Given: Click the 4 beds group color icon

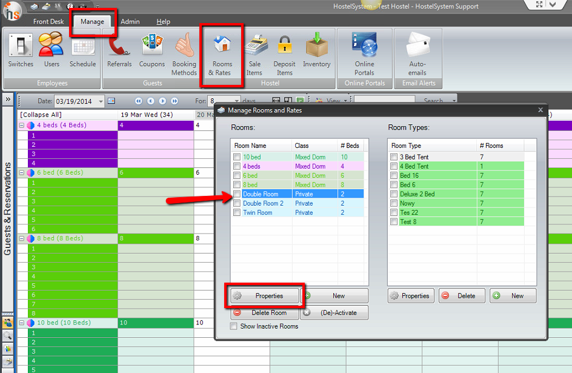Looking at the screenshot, I should click(31, 125).
